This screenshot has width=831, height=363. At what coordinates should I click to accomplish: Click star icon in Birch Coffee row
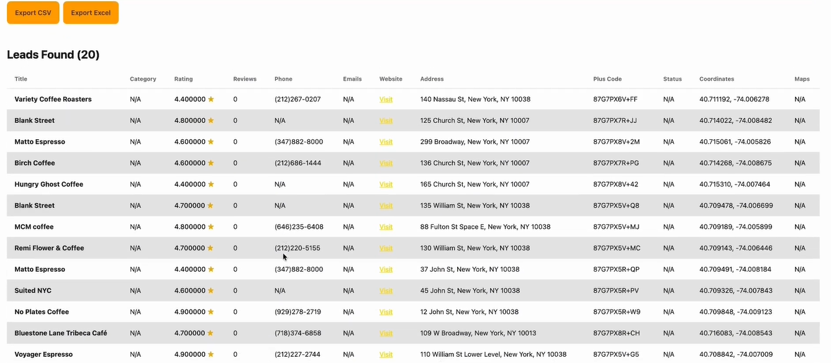pos(211,163)
